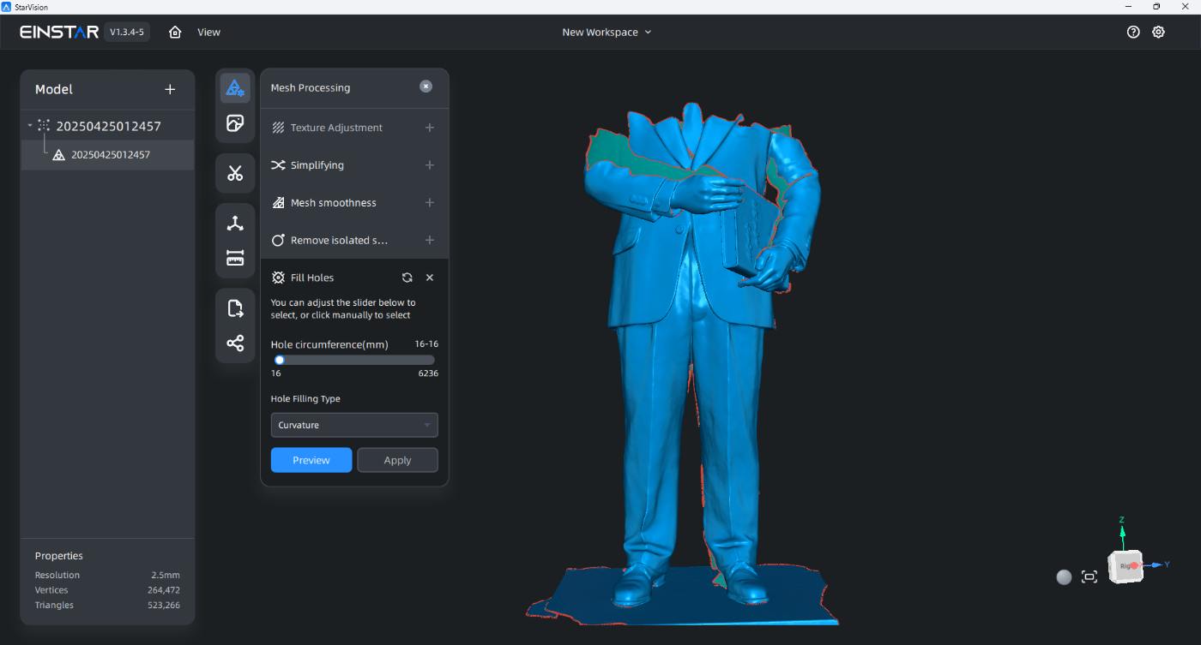Click the Triangles 523,266 value
1201x645 pixels.
(163, 605)
